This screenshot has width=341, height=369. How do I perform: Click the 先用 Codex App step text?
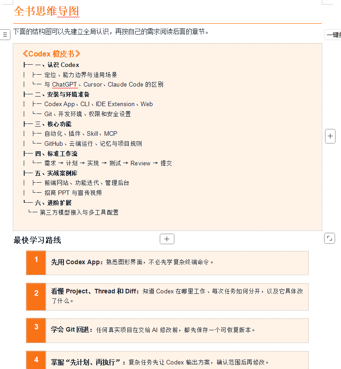pos(132,262)
